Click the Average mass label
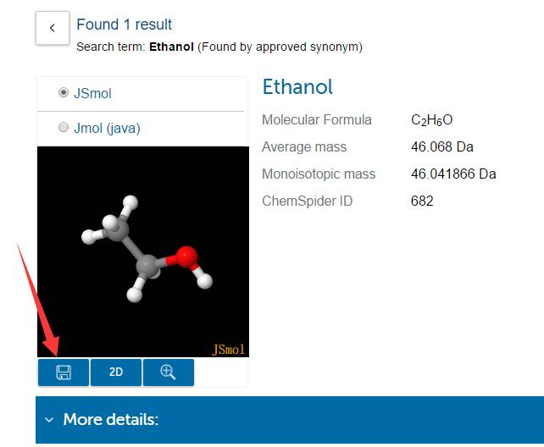The height and width of the screenshot is (447, 544). pos(304,147)
